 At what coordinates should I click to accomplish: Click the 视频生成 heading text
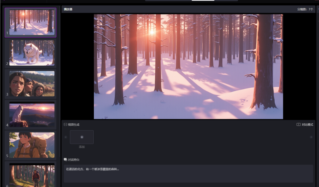coord(74,124)
